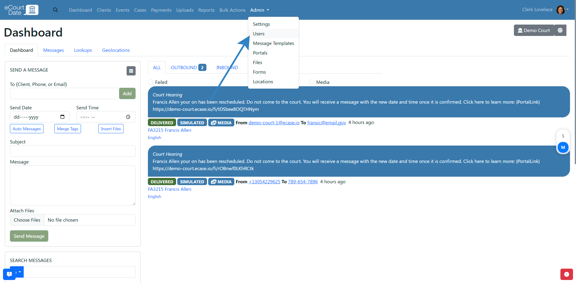576x283 pixels.
Task: Select Portals from the Admin menu
Action: point(273,53)
